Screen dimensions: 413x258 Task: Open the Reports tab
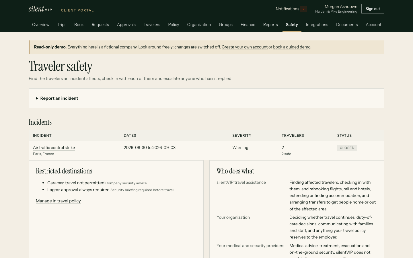270,25
